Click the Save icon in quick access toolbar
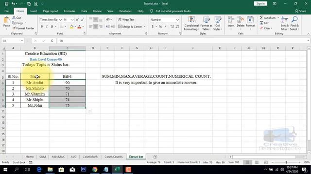311x174 pixels. click(x=6, y=3)
